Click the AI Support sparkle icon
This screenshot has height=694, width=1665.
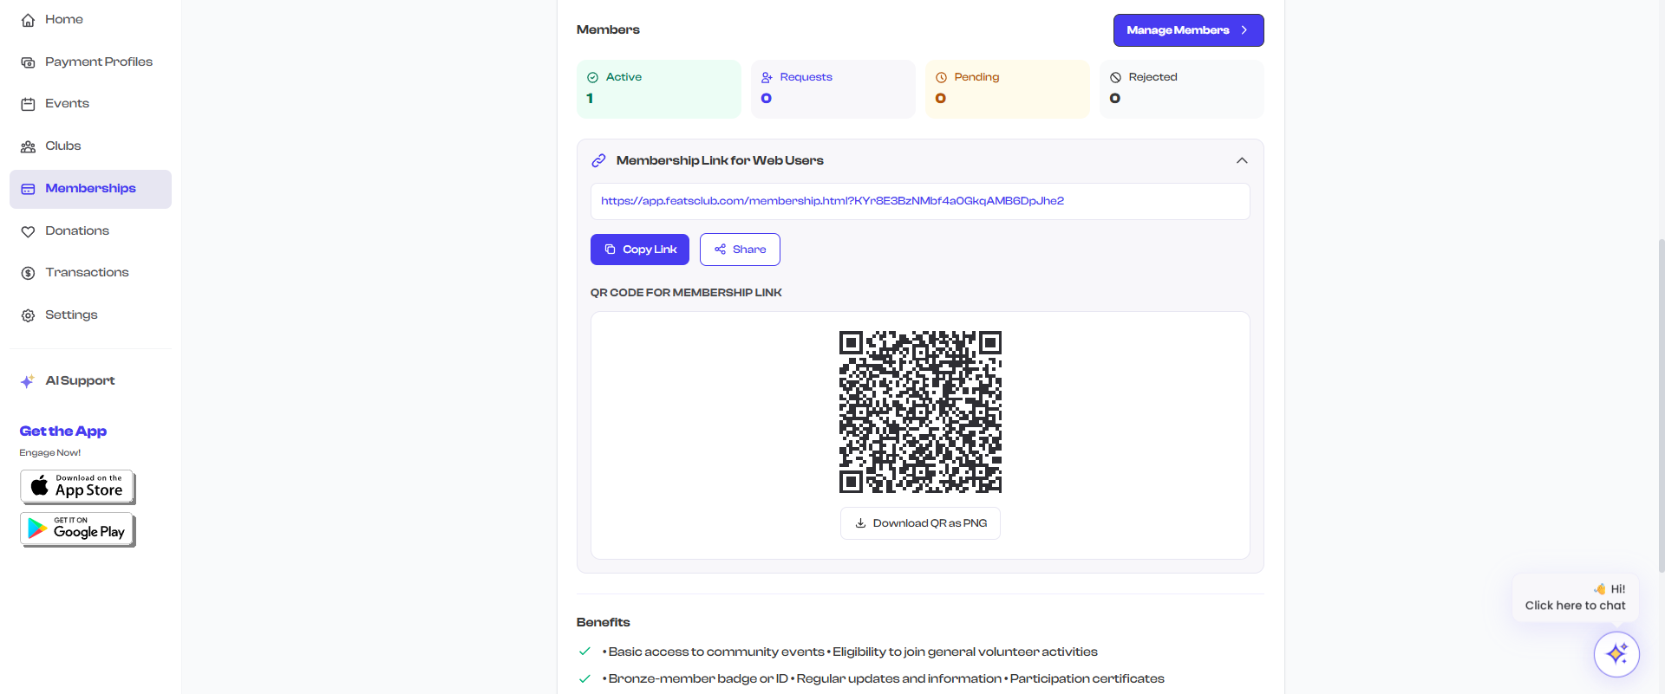[x=28, y=381]
